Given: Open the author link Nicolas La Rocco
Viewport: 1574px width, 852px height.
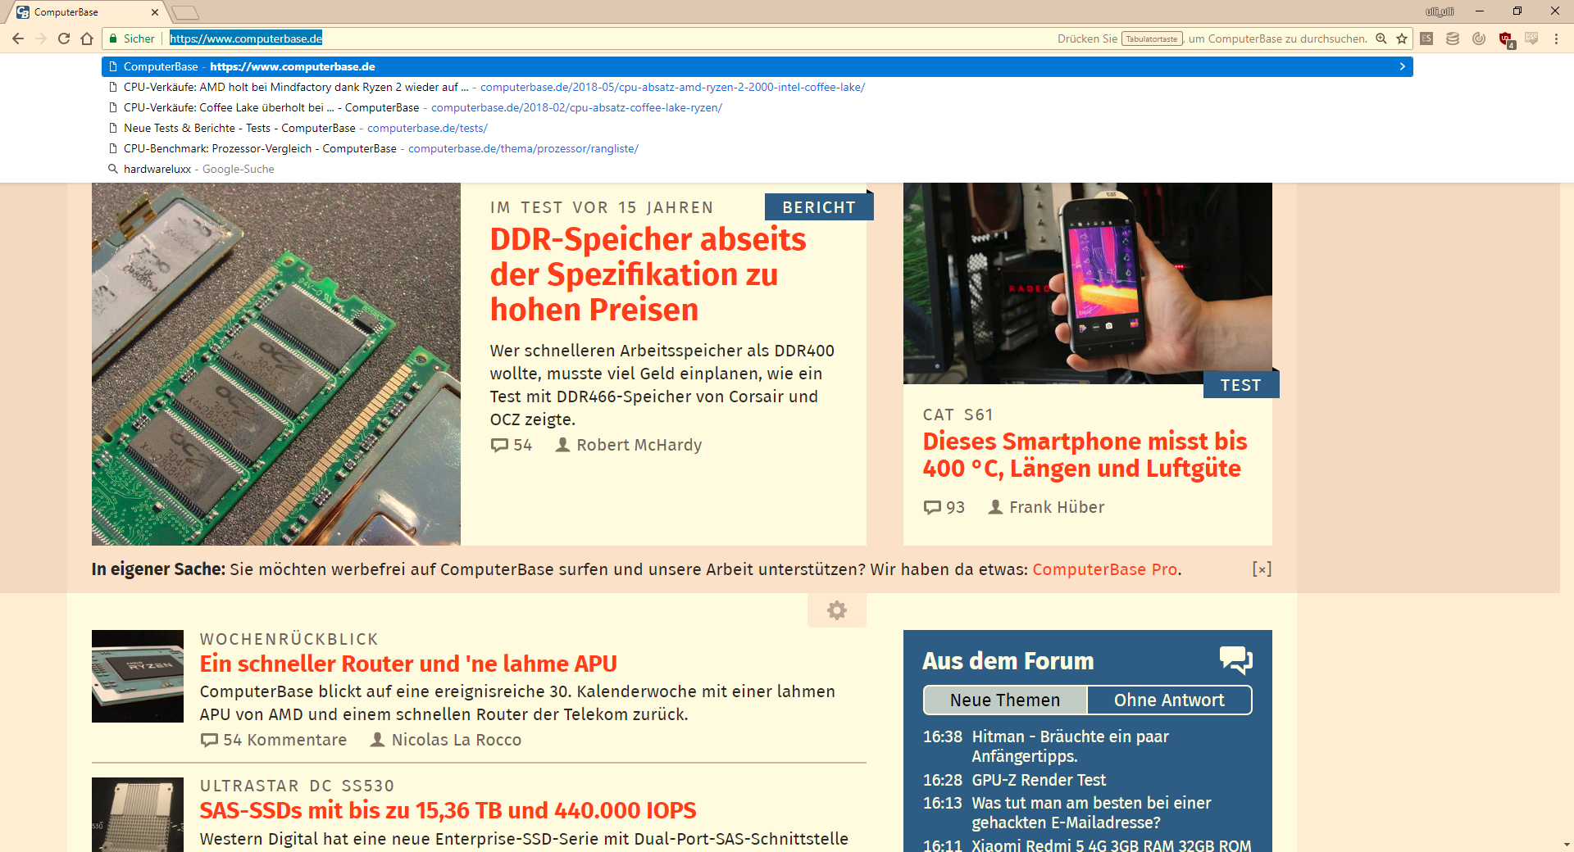Looking at the screenshot, I should tap(457, 740).
